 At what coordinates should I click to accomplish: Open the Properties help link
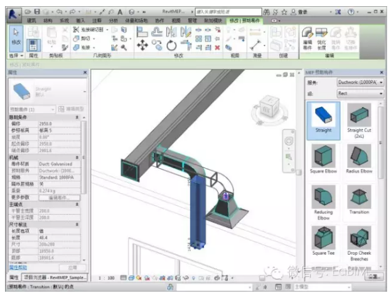[x=18, y=267]
